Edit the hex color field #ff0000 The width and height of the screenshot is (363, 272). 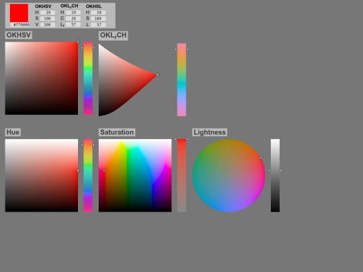tap(20, 25)
